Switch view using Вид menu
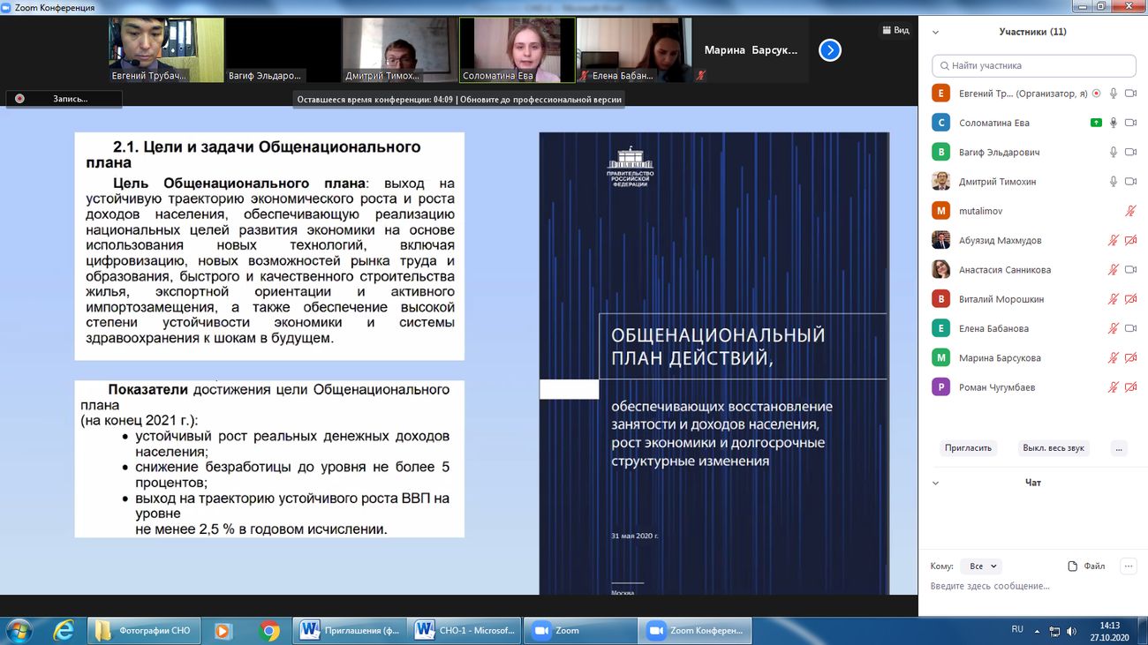The width and height of the screenshot is (1148, 645). 895,30
